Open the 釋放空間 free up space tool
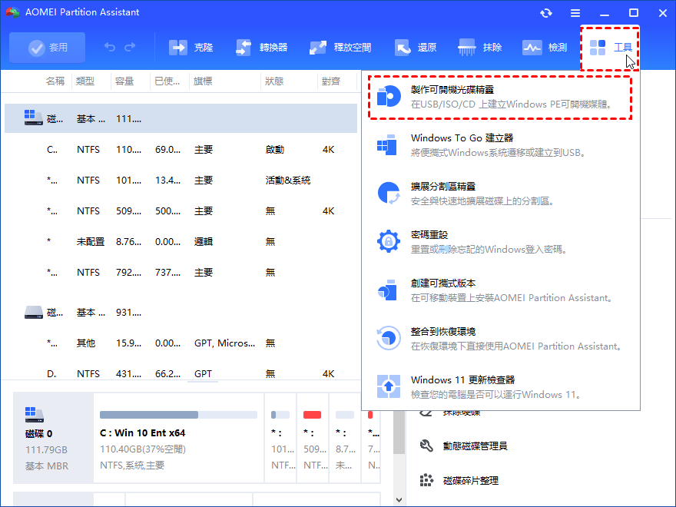 [x=340, y=48]
